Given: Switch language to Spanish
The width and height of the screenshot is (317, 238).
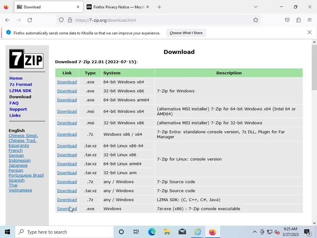Looking at the screenshot, I should click(x=16, y=180).
